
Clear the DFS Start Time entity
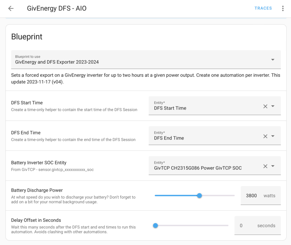265,106
